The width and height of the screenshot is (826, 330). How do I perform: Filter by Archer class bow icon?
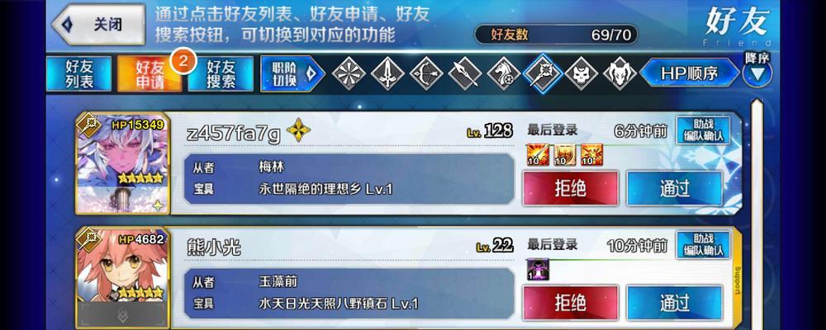pos(426,73)
